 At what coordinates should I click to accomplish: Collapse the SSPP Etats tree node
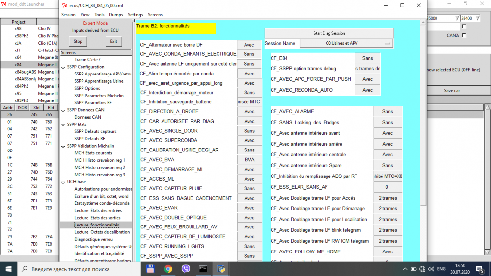click(x=63, y=125)
